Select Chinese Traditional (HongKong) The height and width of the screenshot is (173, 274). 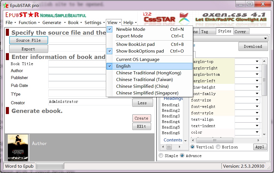149,73
